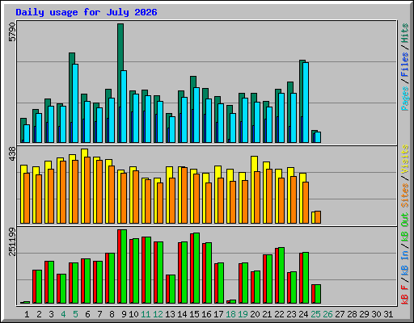Click day 9 on the date axis

coord(124,314)
